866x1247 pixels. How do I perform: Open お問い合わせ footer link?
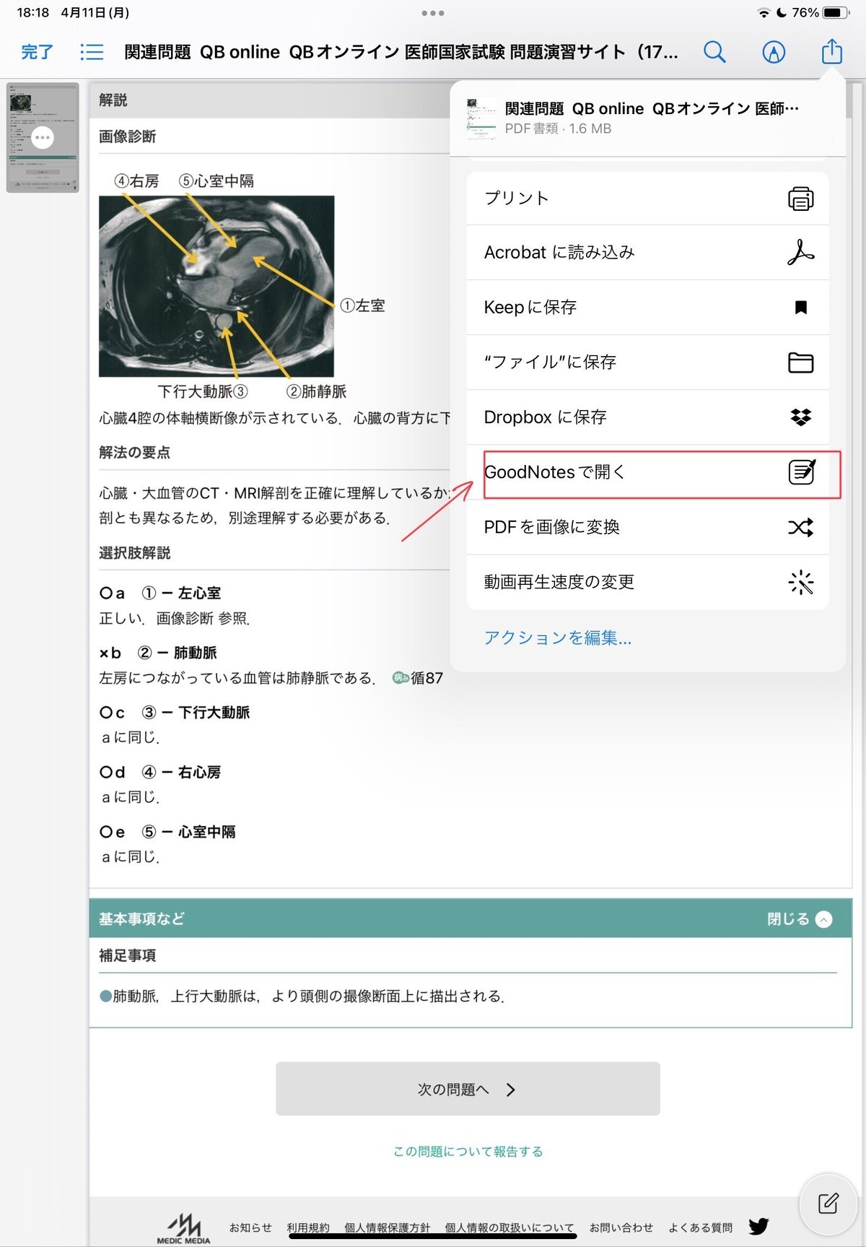[621, 1228]
